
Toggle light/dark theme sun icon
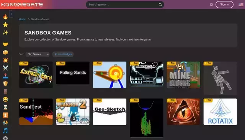211,5
